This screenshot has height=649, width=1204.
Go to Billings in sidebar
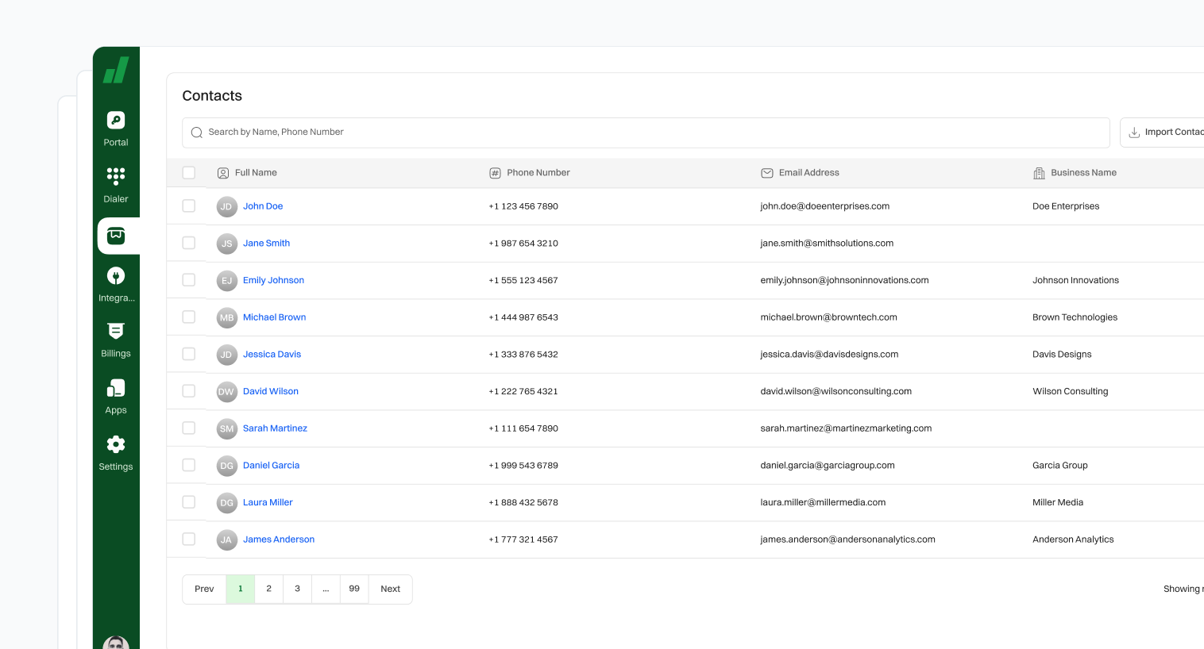pyautogui.click(x=116, y=332)
